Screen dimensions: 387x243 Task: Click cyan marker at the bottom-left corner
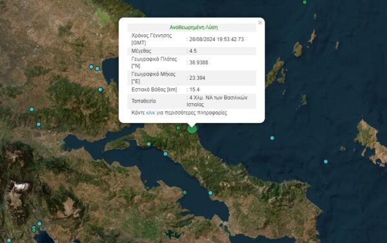(x=9, y=240)
